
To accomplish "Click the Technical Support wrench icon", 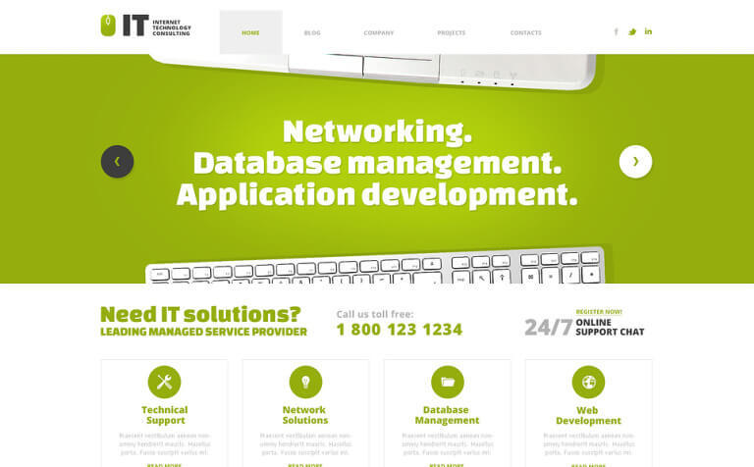I will pos(165,382).
